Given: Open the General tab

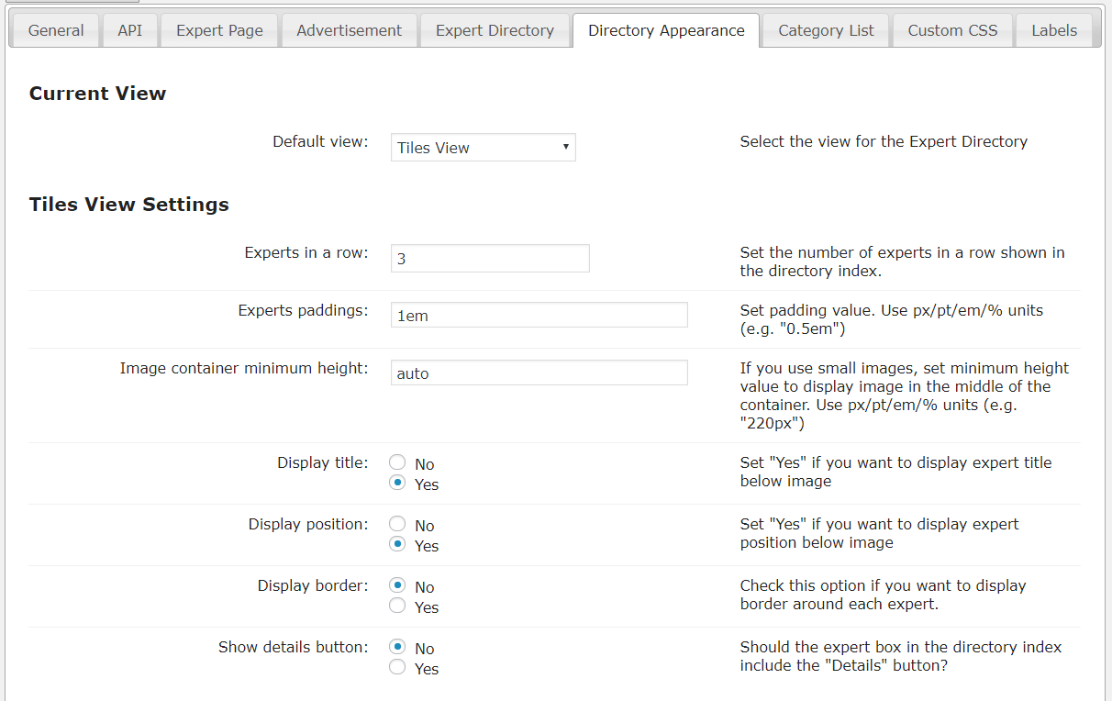Looking at the screenshot, I should (56, 30).
